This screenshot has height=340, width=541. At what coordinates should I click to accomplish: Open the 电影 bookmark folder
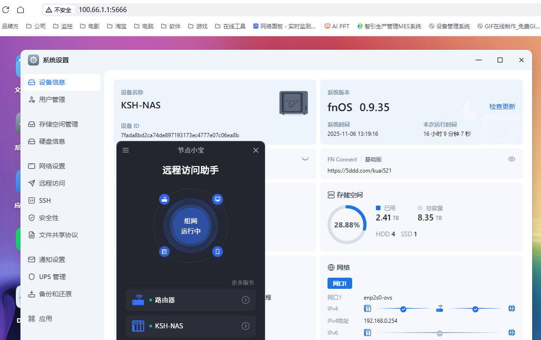(x=90, y=26)
